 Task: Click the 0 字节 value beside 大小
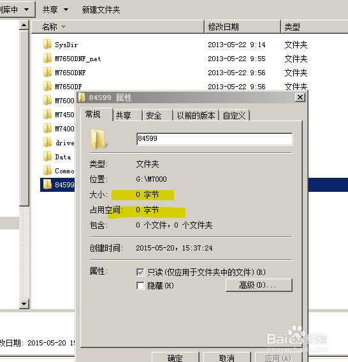(x=147, y=194)
